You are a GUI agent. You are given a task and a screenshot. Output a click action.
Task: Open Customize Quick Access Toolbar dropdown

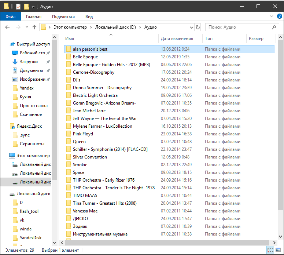(33, 7)
